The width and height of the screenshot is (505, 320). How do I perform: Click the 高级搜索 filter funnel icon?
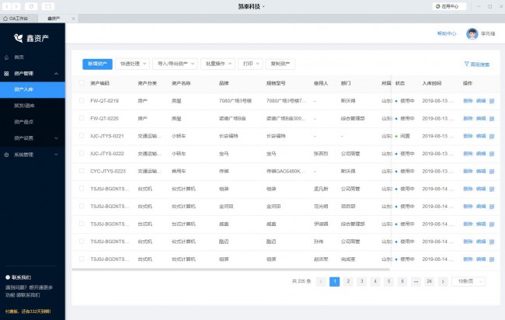pos(466,64)
